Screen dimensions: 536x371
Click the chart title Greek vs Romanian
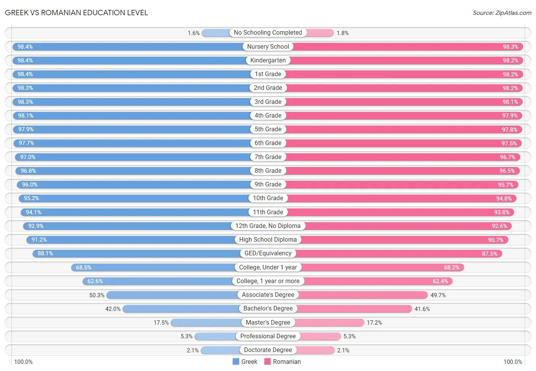76,13
